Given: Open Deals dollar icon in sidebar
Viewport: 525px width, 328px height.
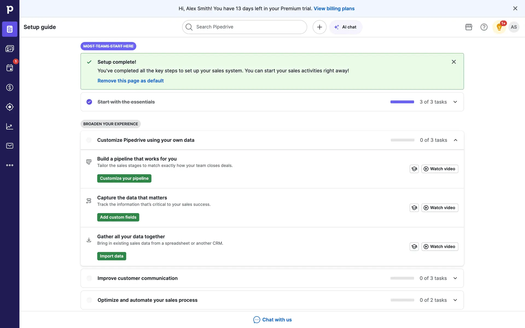Looking at the screenshot, I should (10, 87).
